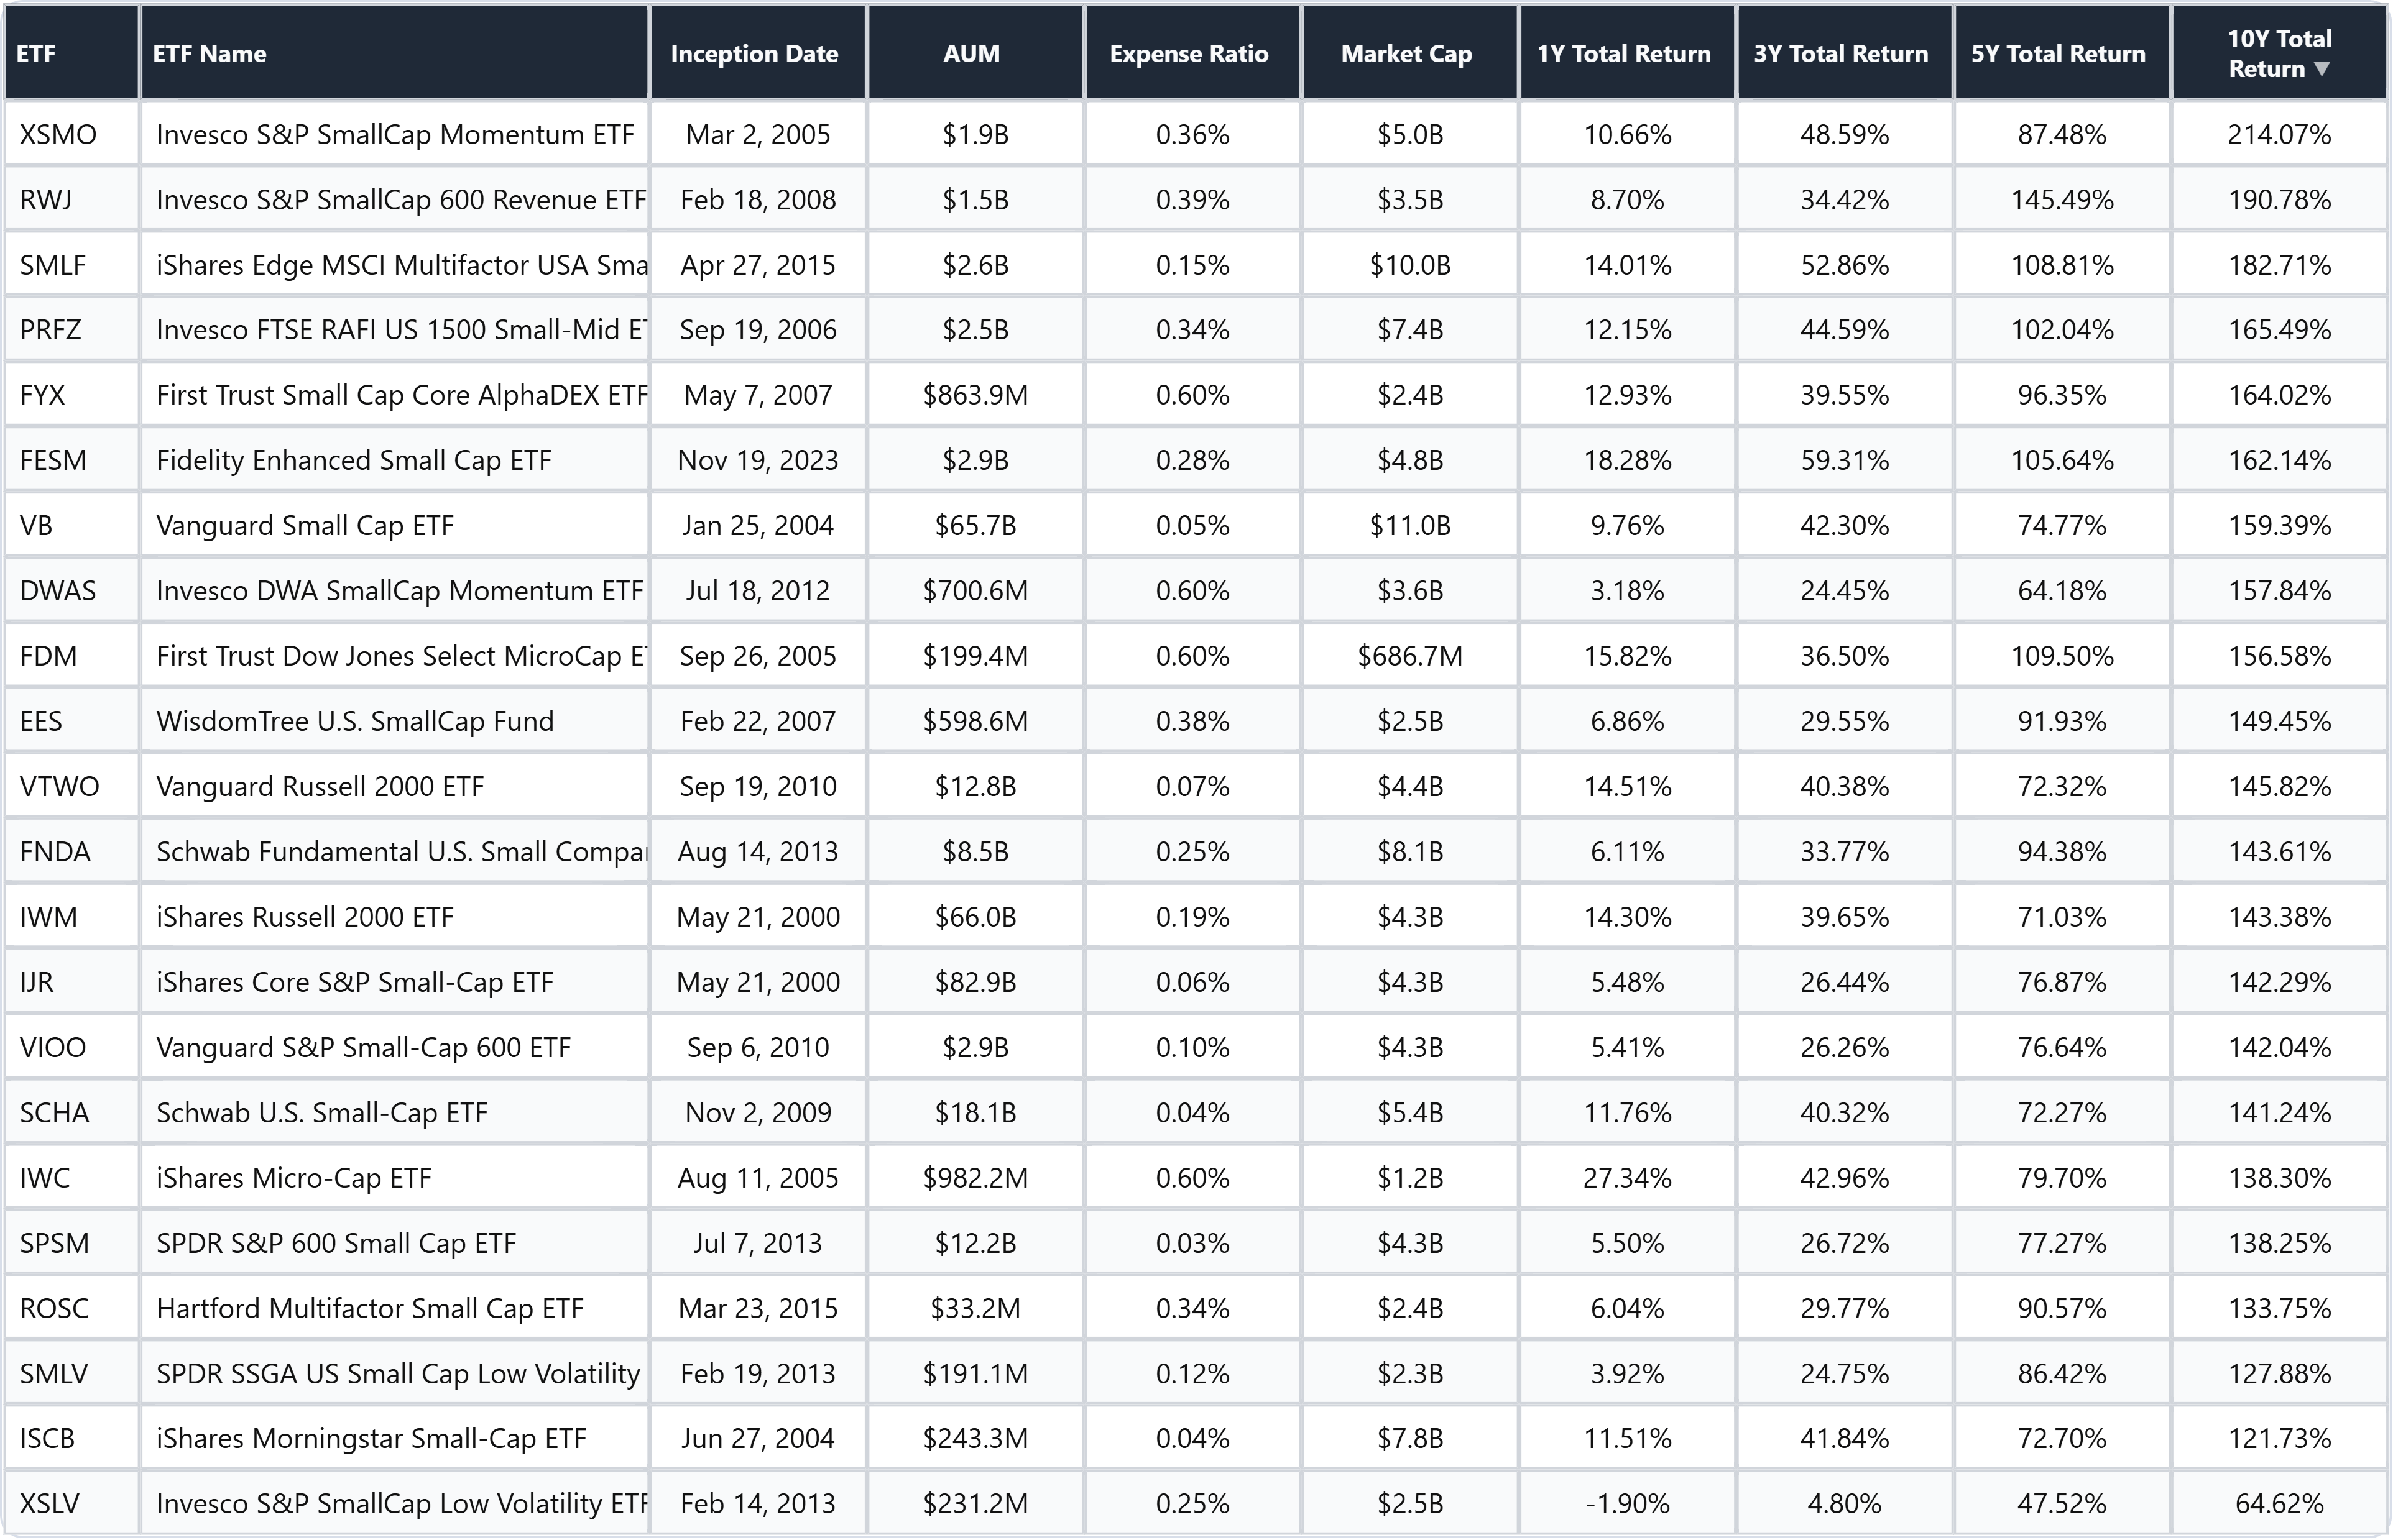Select the Vanguard Small Cap ETF name
The height and width of the screenshot is (1540, 2393).
click(305, 525)
